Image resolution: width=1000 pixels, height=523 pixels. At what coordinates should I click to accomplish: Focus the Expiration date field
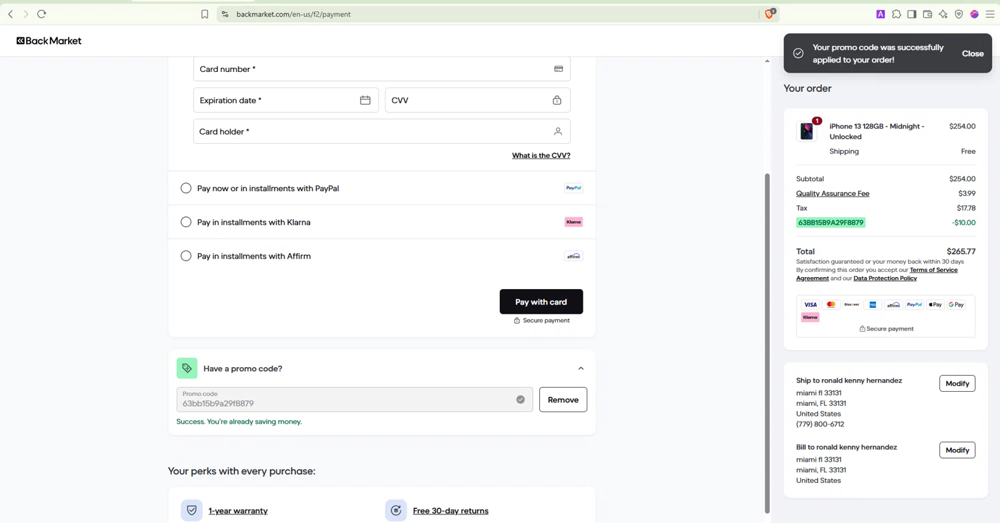[286, 101]
